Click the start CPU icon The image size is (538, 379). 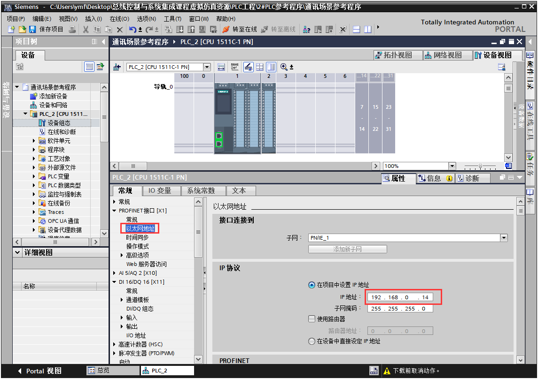tap(318, 30)
